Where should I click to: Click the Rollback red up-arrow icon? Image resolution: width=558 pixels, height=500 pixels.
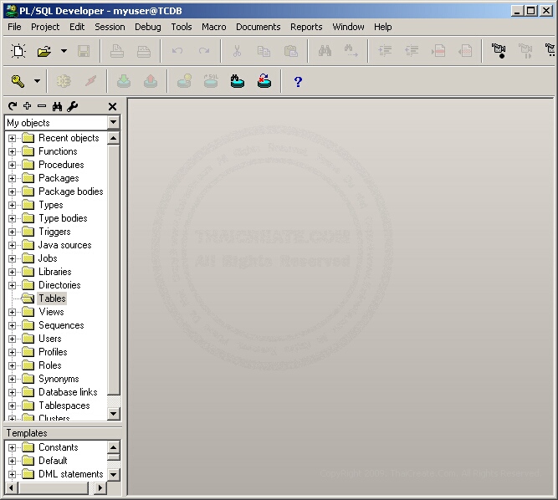pos(151,81)
